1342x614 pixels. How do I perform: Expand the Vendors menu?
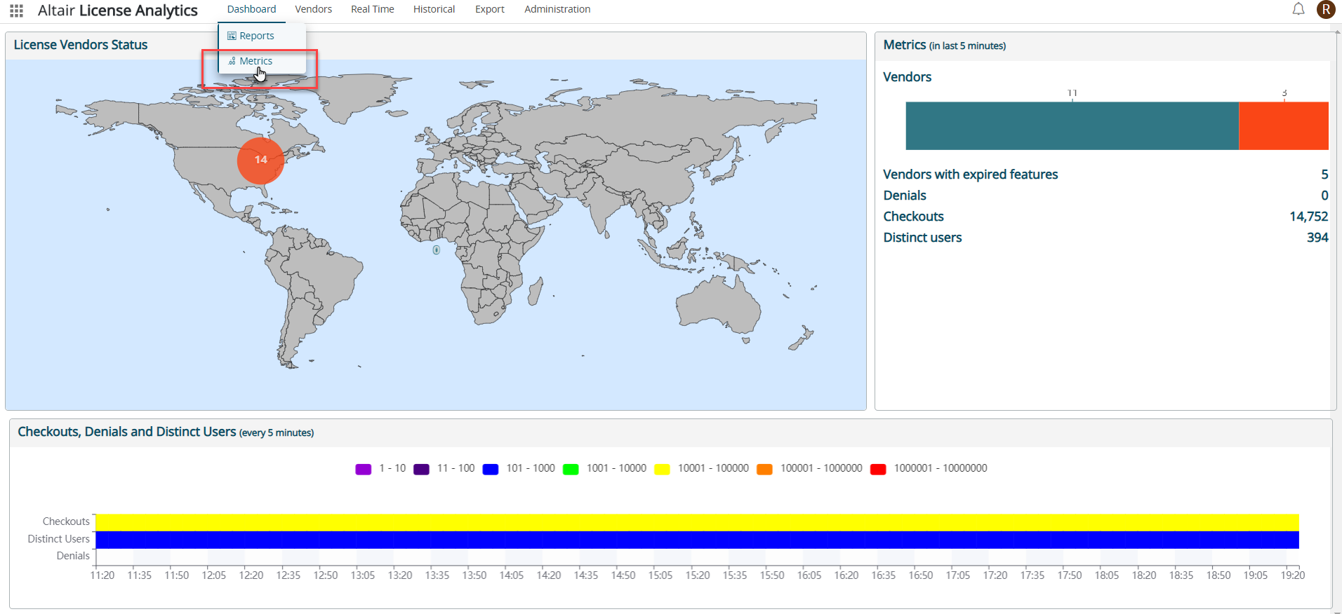click(313, 9)
